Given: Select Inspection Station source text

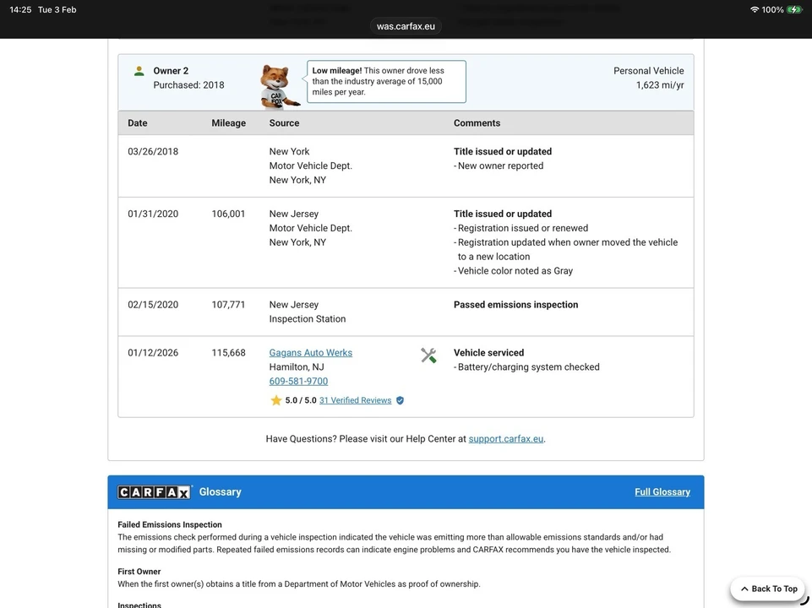Looking at the screenshot, I should 307,318.
